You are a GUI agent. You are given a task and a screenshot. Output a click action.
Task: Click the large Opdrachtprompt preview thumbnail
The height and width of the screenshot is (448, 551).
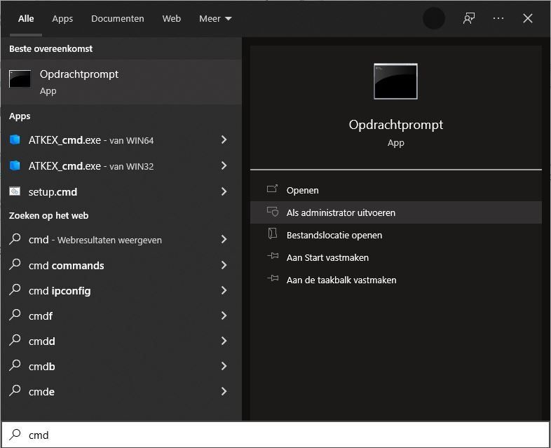(x=395, y=81)
